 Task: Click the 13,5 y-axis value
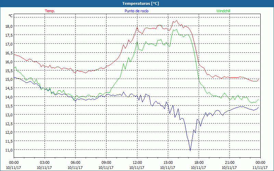9,106
